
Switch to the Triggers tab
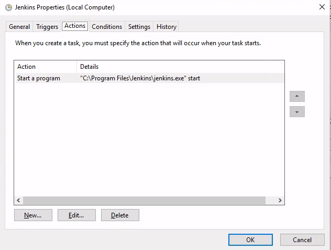tap(47, 27)
